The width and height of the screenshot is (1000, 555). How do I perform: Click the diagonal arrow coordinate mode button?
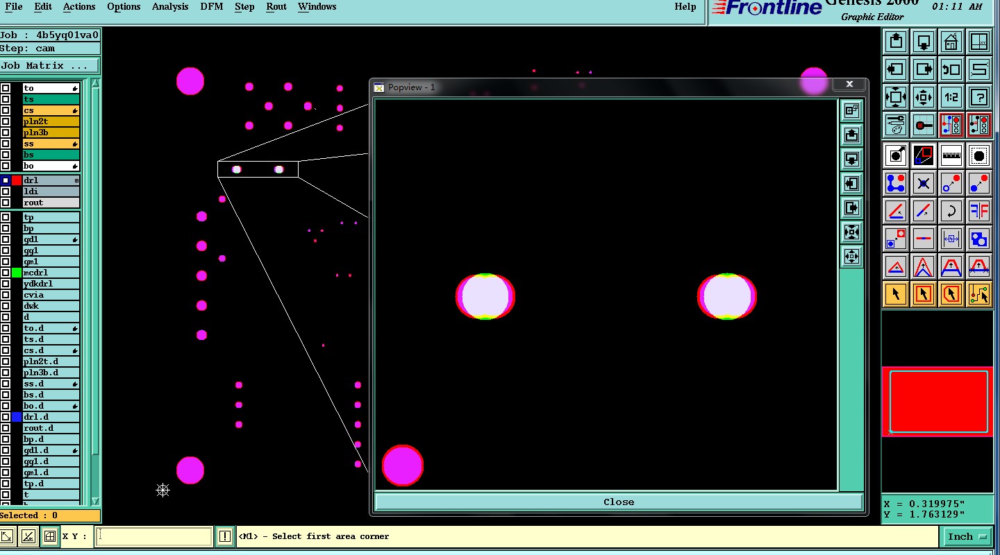click(x=7, y=536)
